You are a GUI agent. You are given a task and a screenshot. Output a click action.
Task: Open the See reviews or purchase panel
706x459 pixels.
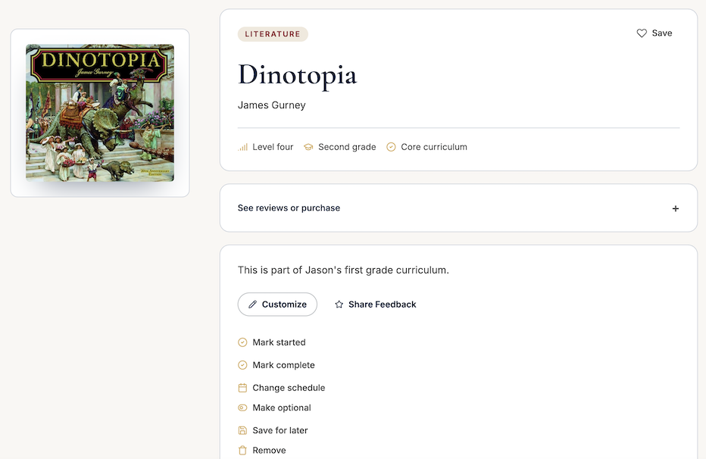pyautogui.click(x=458, y=208)
